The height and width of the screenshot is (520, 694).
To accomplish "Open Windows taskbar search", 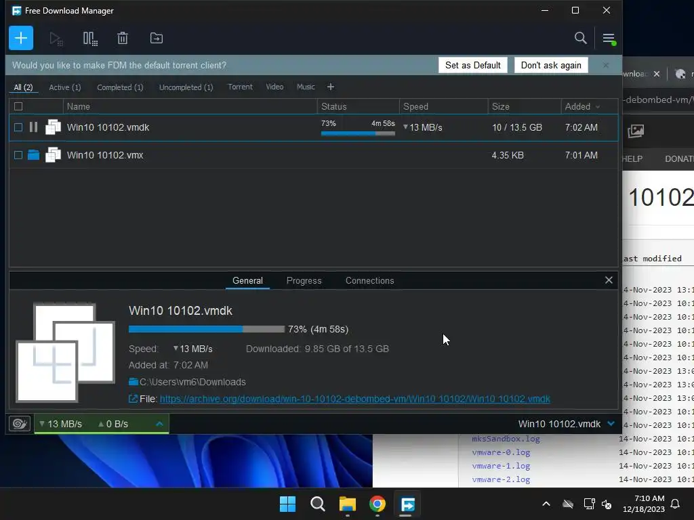I will 318,504.
